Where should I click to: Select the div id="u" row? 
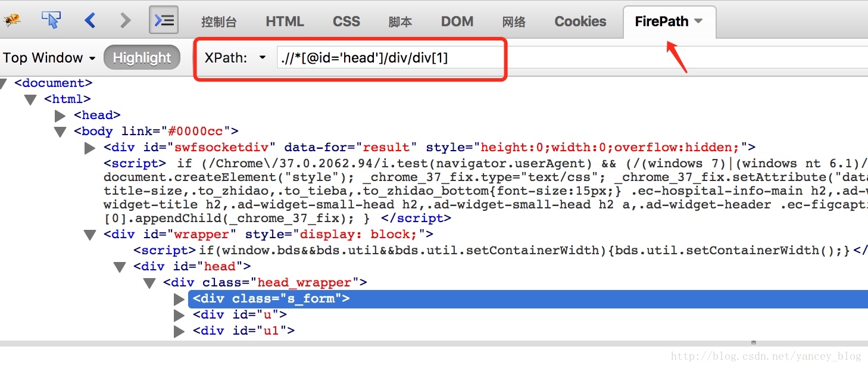(x=240, y=314)
